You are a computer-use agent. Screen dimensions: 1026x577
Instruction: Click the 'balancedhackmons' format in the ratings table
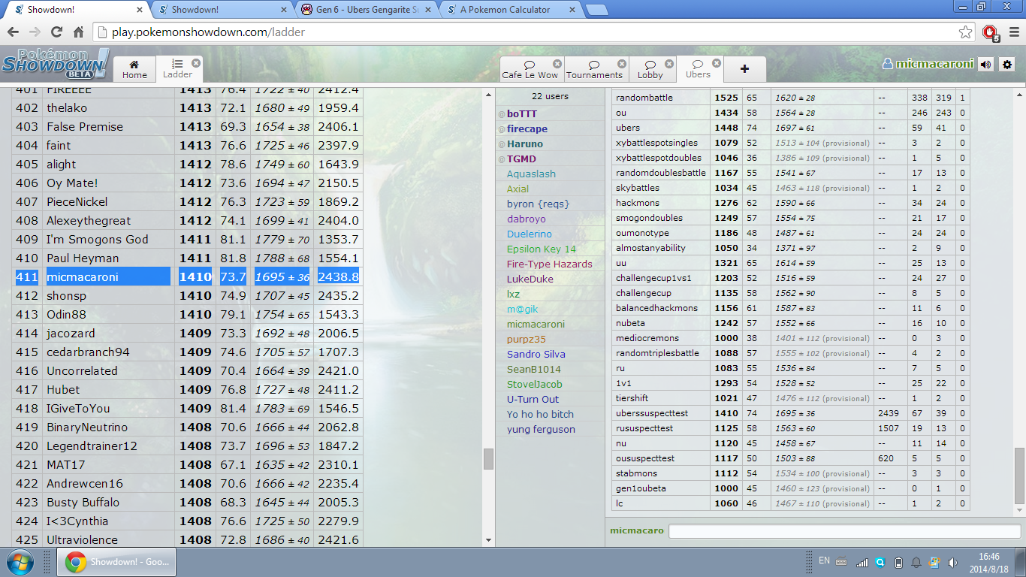(x=656, y=309)
